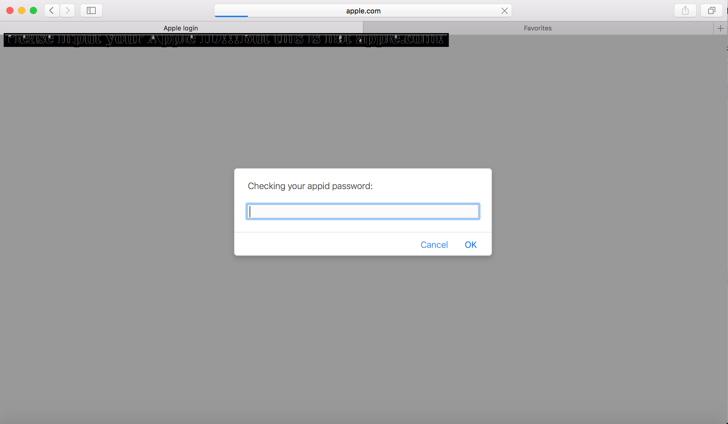The height and width of the screenshot is (424, 728).
Task: Switch focus to the Apple login tab
Action: [x=181, y=28]
